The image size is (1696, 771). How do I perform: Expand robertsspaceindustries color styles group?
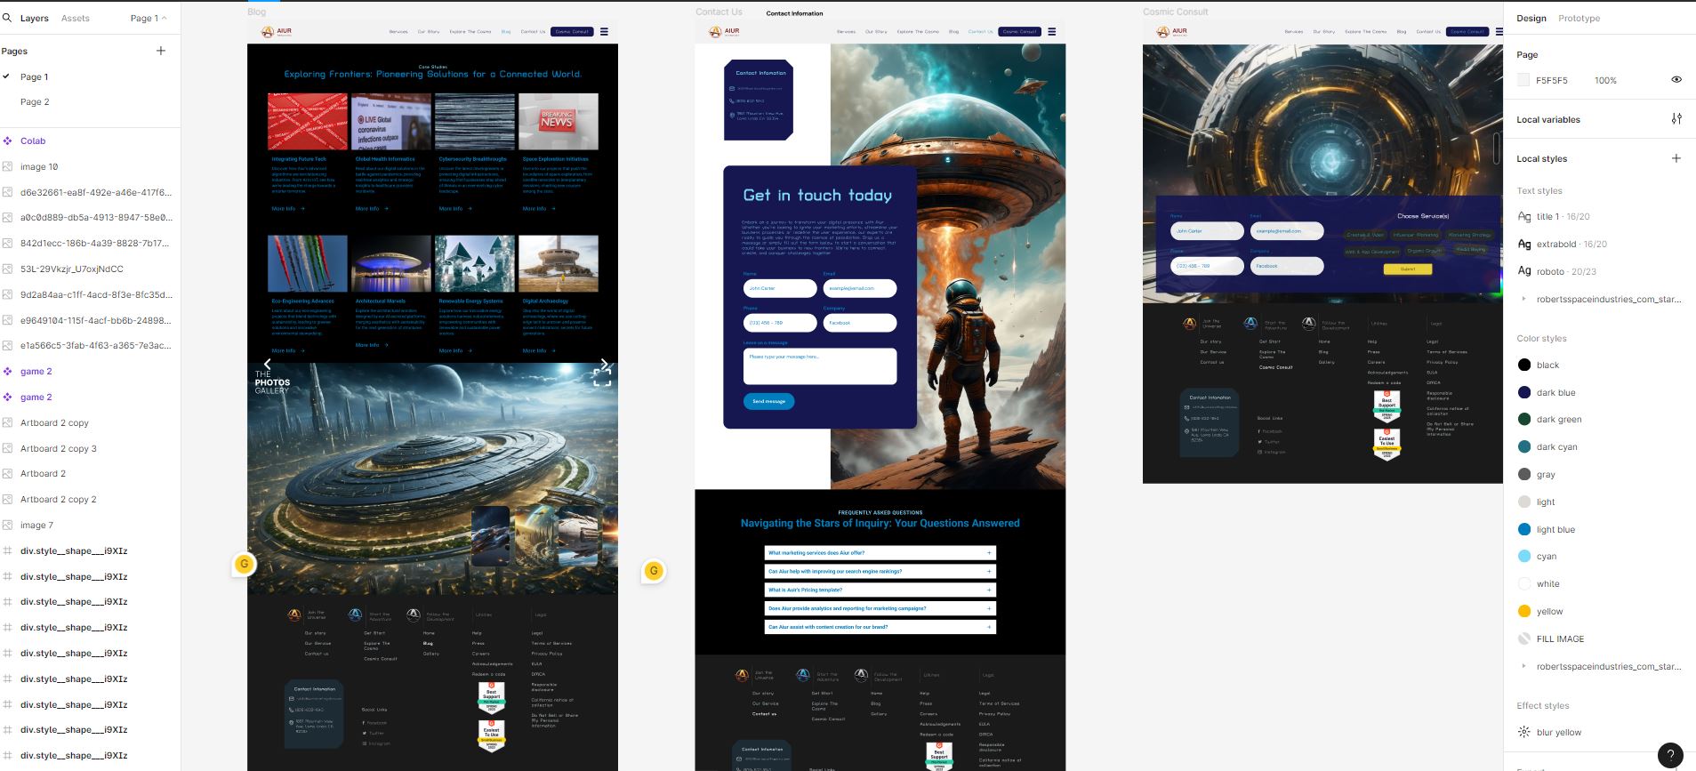point(1524,666)
